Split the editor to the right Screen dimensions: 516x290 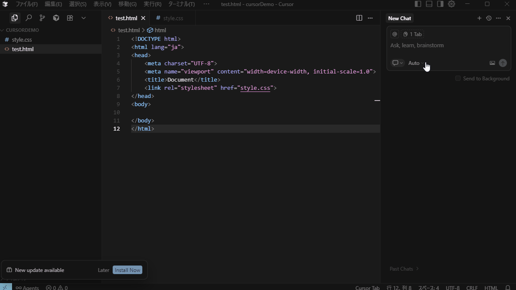[359, 18]
